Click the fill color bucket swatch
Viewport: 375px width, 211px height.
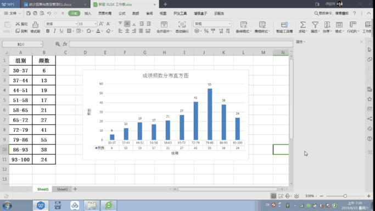tap(89, 31)
